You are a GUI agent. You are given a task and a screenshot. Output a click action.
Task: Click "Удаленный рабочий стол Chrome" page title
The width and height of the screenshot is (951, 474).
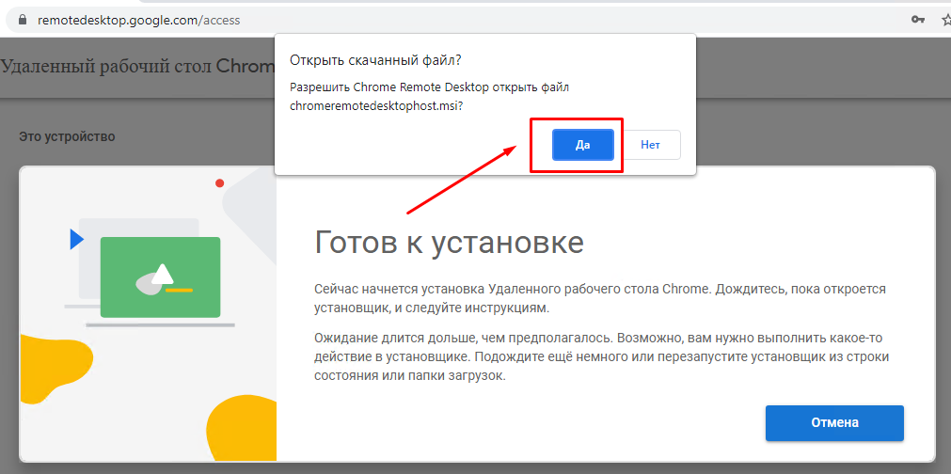tap(136, 67)
